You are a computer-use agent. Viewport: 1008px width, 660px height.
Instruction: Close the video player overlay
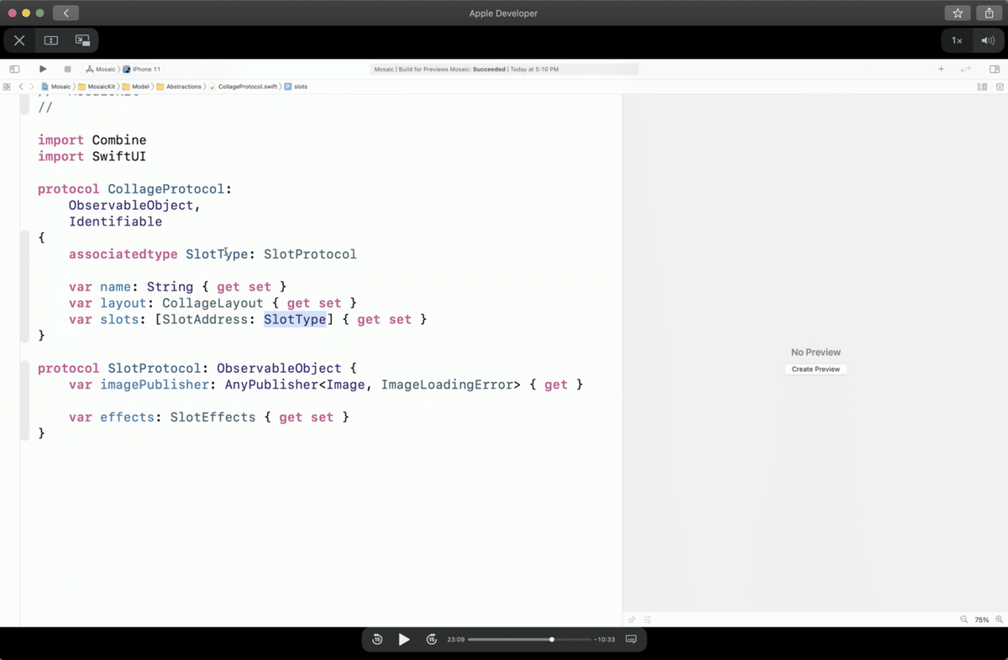point(19,40)
